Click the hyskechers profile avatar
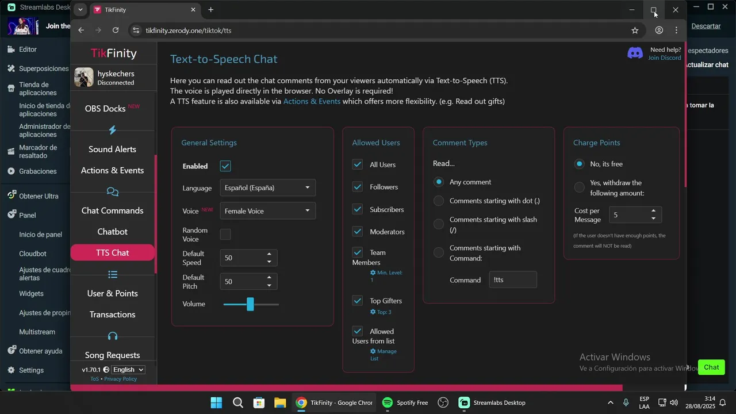The image size is (736, 414). pyautogui.click(x=84, y=77)
